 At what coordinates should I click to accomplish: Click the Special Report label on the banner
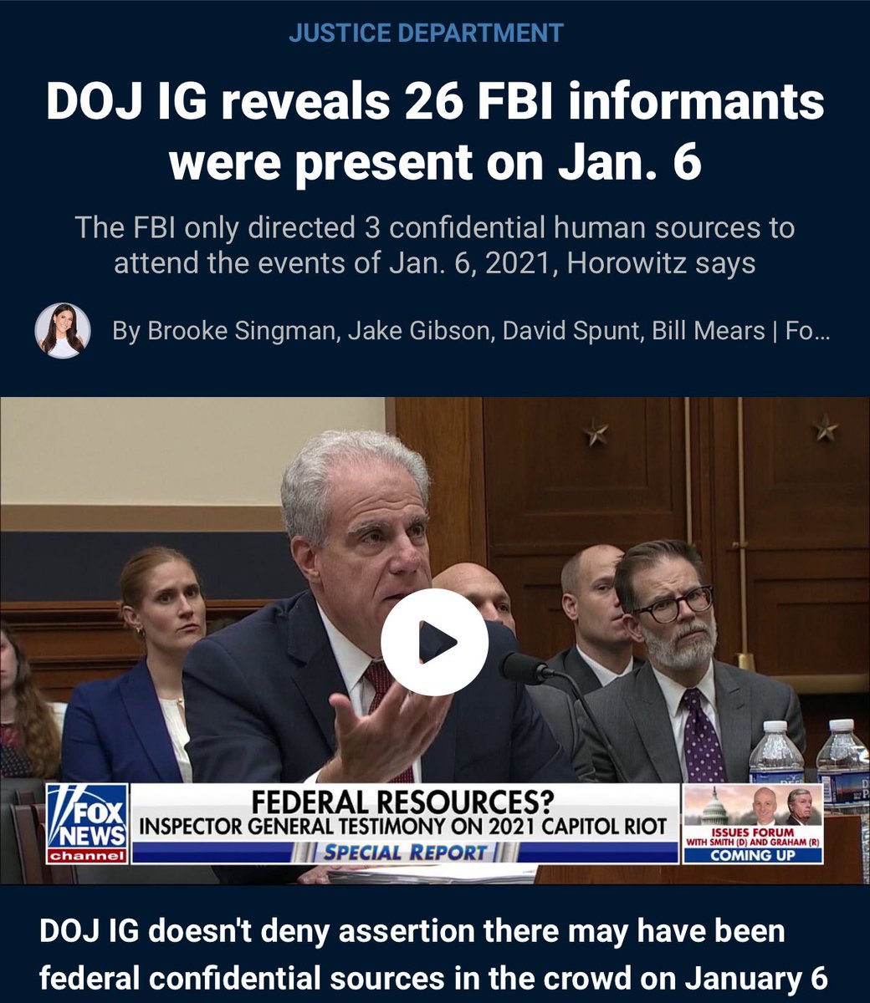point(405,853)
